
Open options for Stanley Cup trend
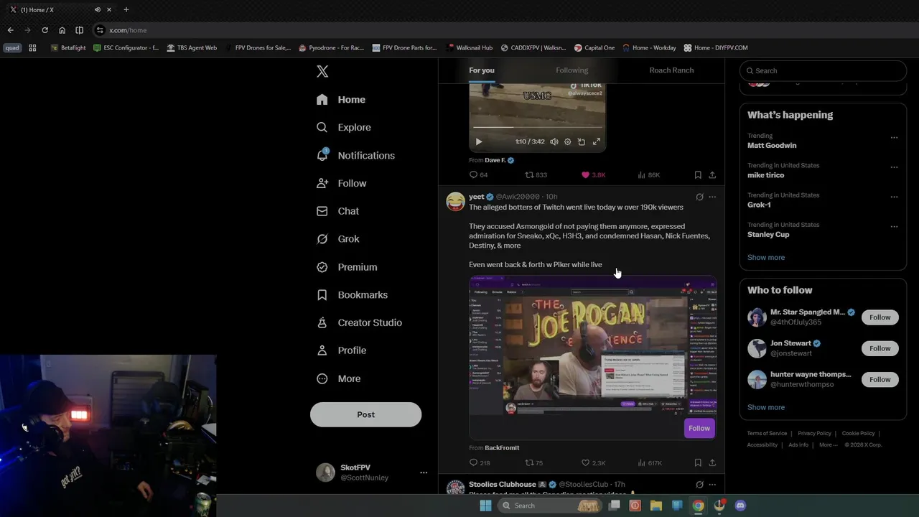coord(894,227)
